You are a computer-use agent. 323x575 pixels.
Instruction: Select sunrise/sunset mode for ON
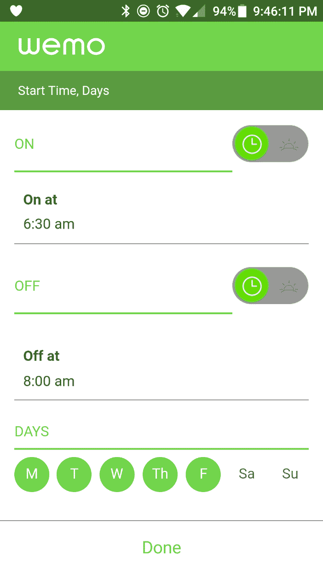pyautogui.click(x=289, y=144)
